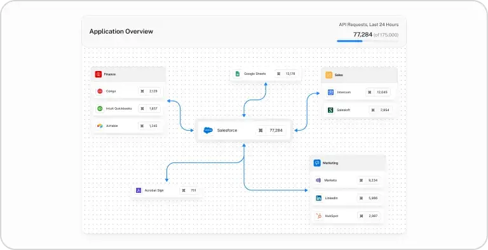Click the Intercom request count
Viewport: 488px width, 250px height.
pyautogui.click(x=381, y=93)
